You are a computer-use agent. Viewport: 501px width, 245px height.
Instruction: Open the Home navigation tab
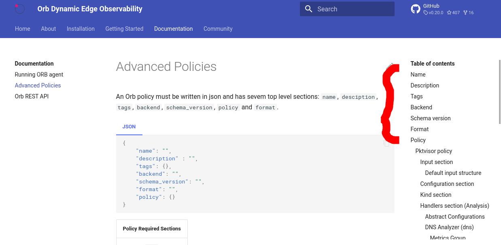(x=23, y=29)
